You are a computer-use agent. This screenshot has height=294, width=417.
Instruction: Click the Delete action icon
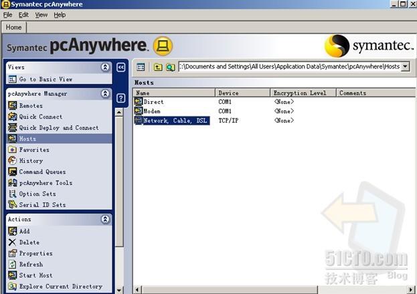(x=13, y=242)
